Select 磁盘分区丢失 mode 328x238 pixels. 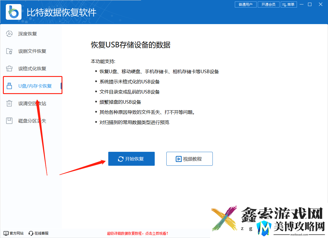[33, 121]
